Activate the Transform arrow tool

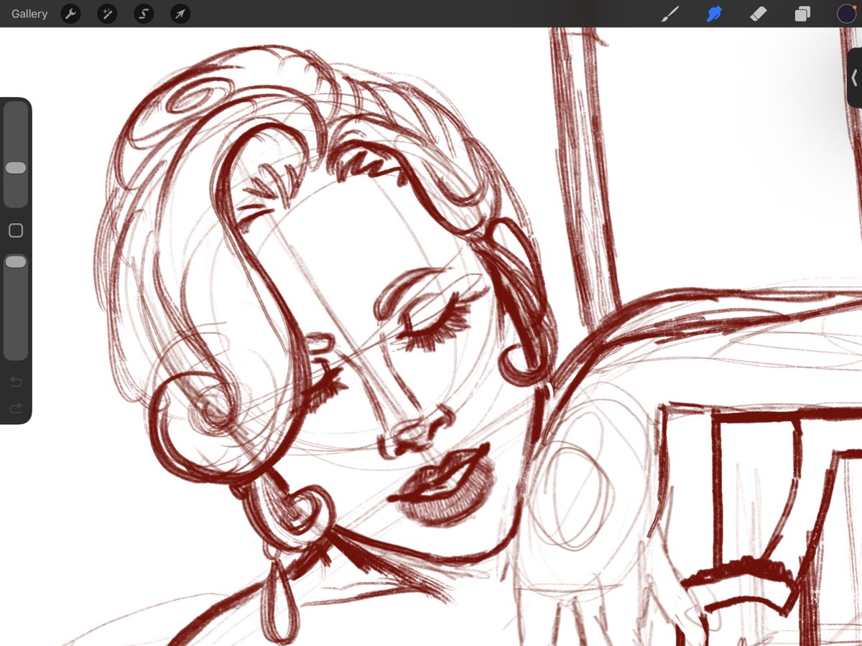pyautogui.click(x=180, y=14)
